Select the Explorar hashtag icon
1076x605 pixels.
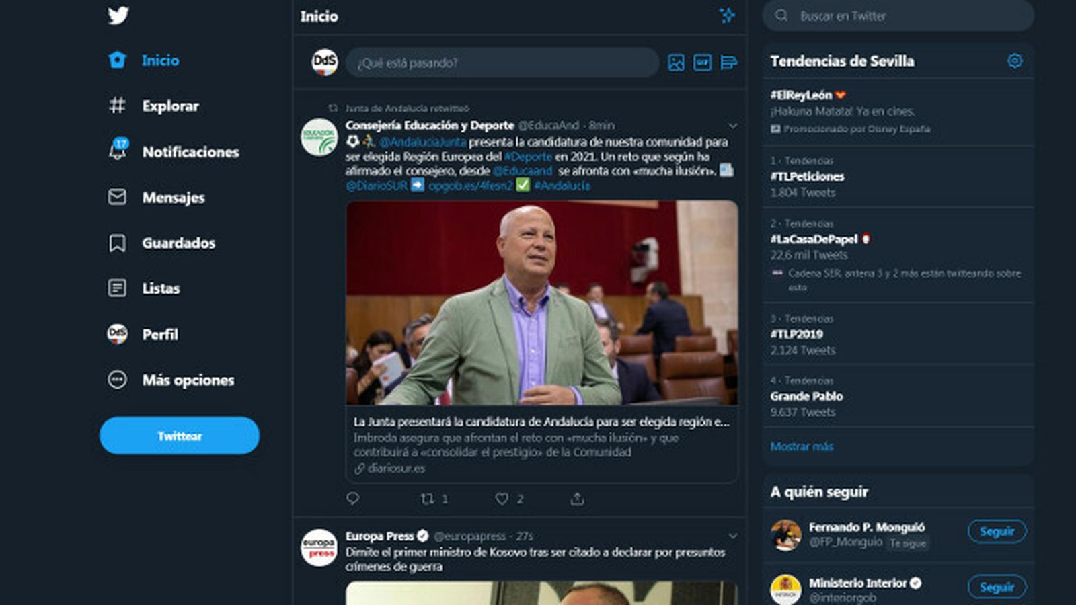pos(117,106)
